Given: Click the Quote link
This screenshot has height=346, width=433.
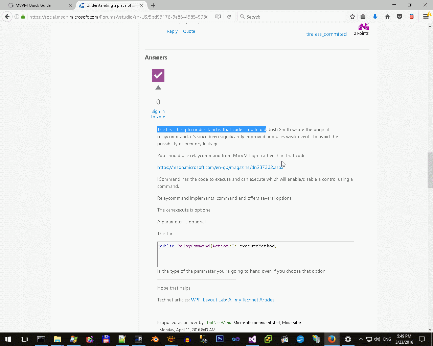Looking at the screenshot, I should [x=189, y=31].
